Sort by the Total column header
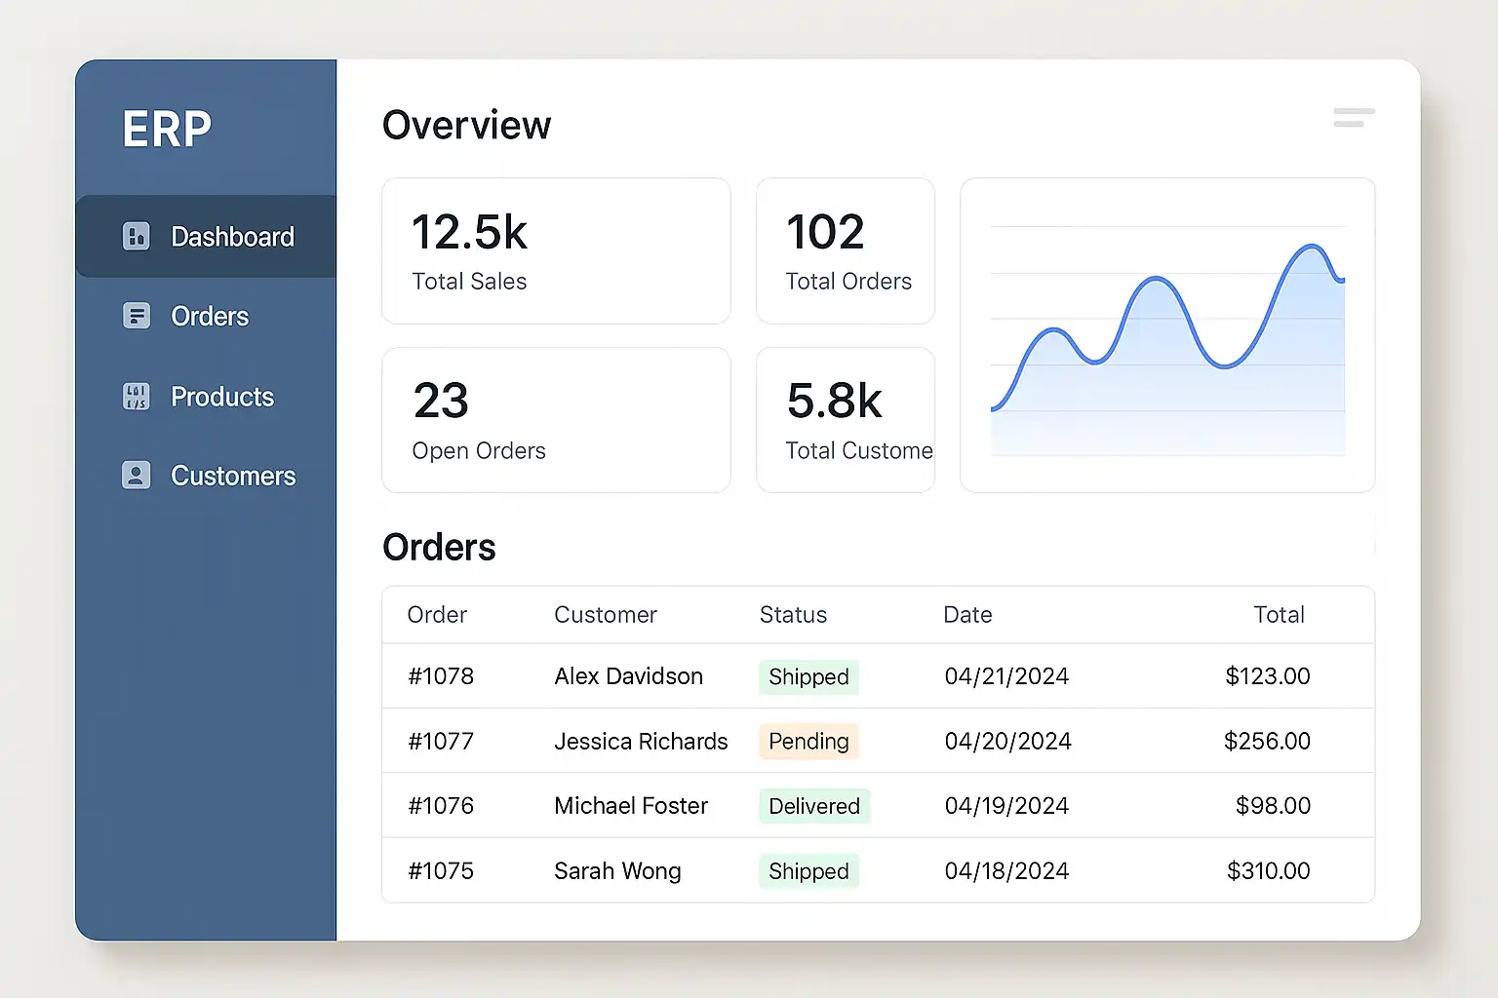The image size is (1498, 998). pyautogui.click(x=1279, y=615)
